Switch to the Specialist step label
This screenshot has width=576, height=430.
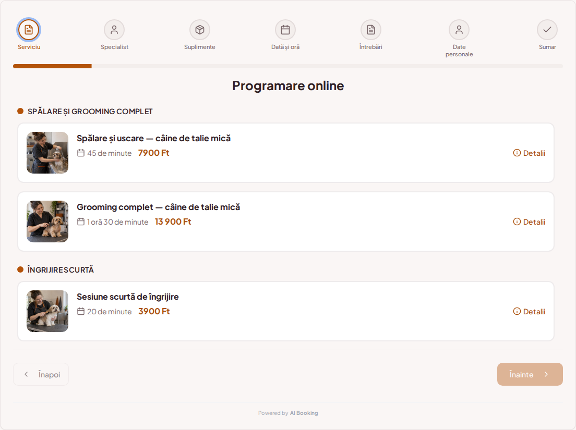[115, 47]
